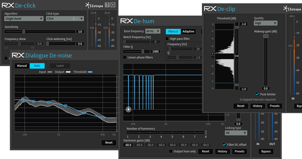Open De-click settings gear icon

click(113, 5)
